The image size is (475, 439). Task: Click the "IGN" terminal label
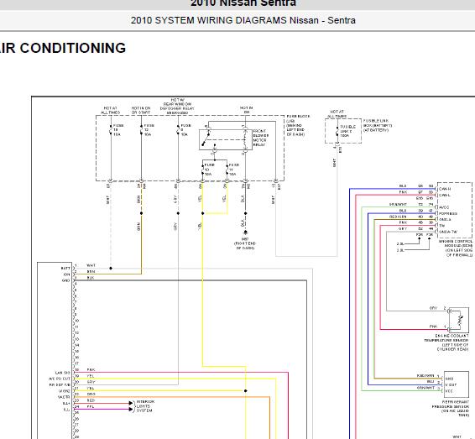tap(67, 274)
